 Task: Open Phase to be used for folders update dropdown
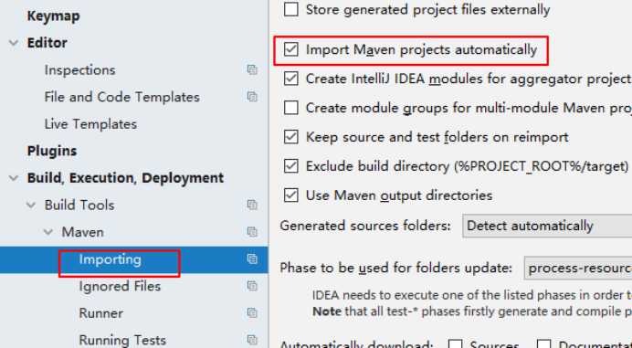click(578, 268)
